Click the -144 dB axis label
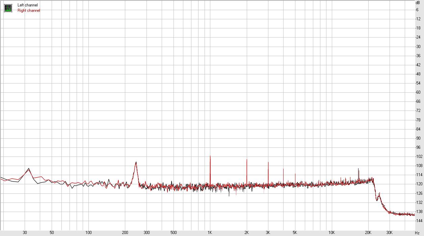The image size is (424, 236). point(418,221)
